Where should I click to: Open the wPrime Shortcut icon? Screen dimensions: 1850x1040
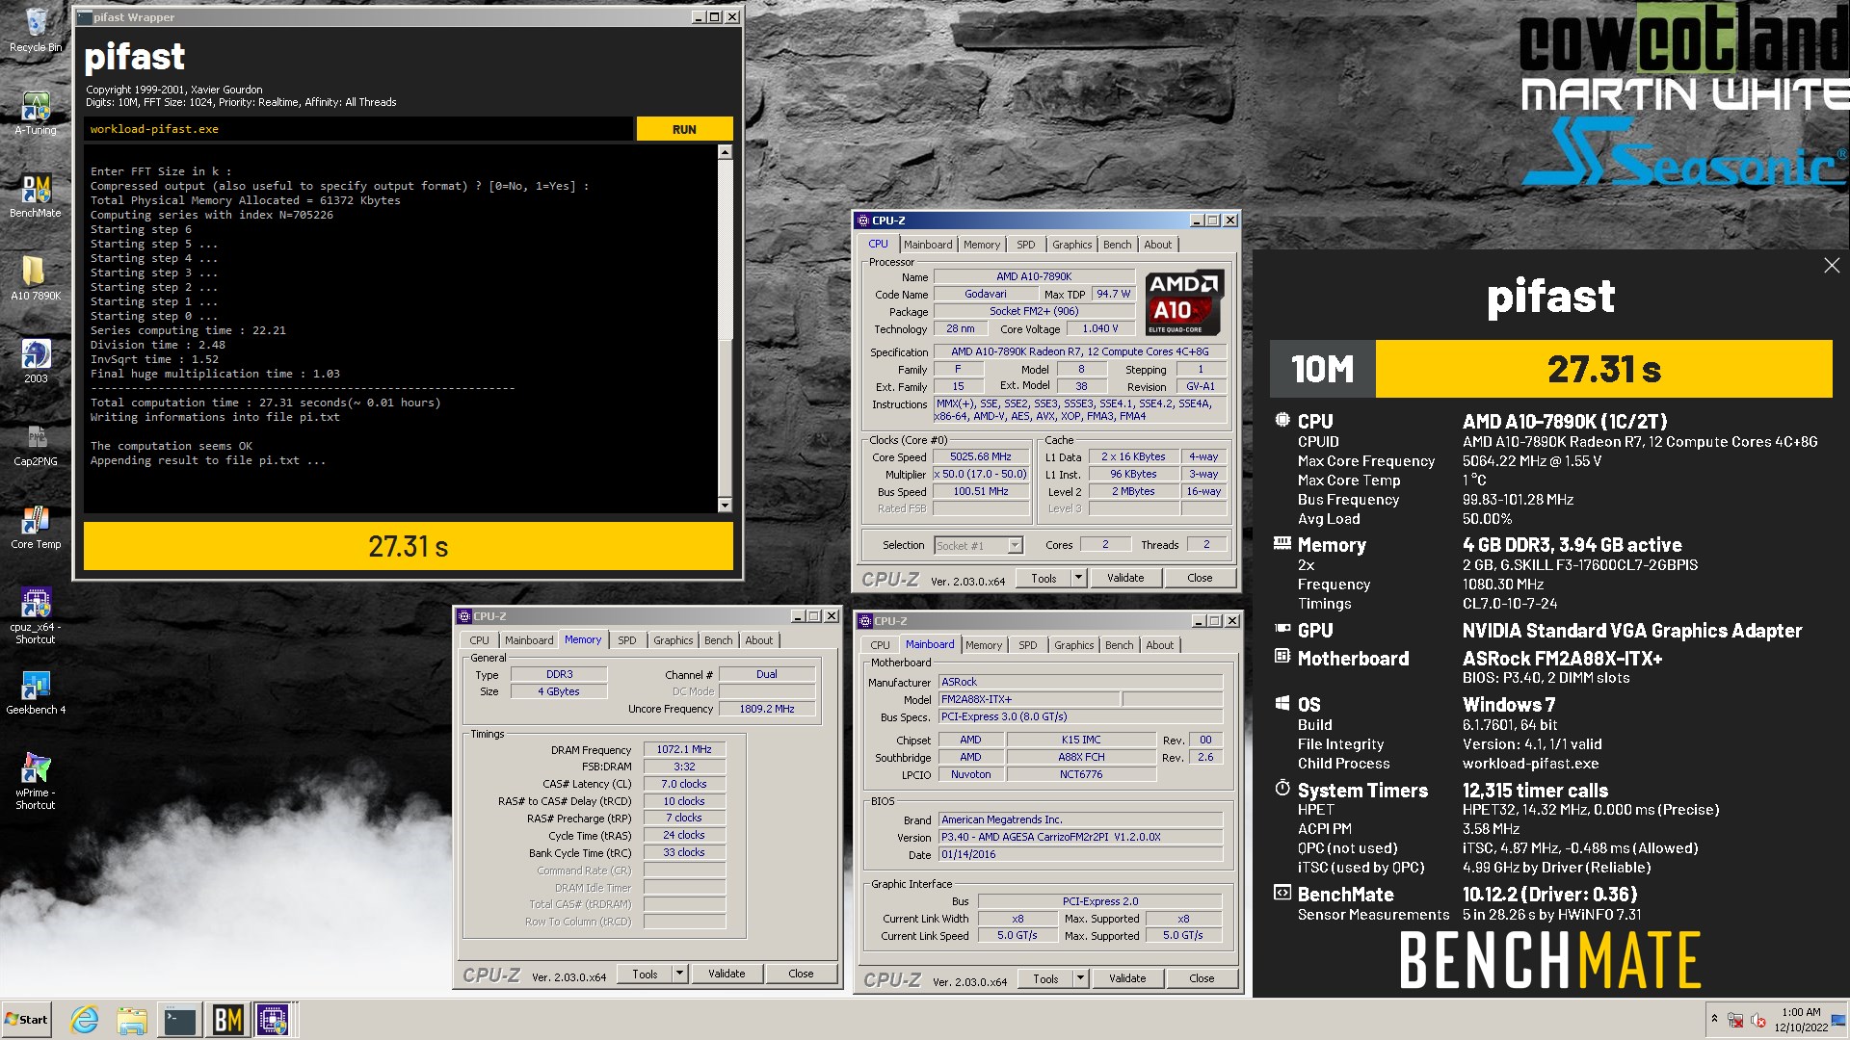pos(36,782)
